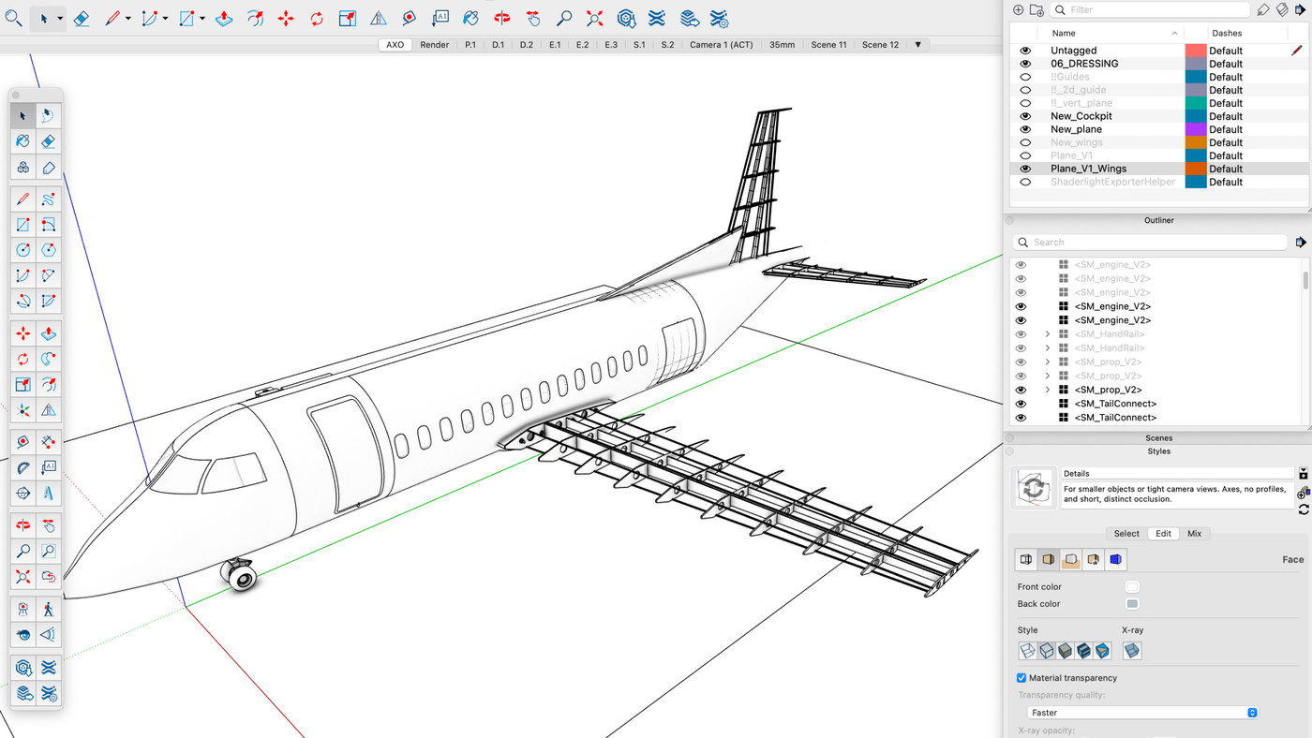
Task: Click the Search magnifier at the toolbar's far left
Action: tap(13, 19)
